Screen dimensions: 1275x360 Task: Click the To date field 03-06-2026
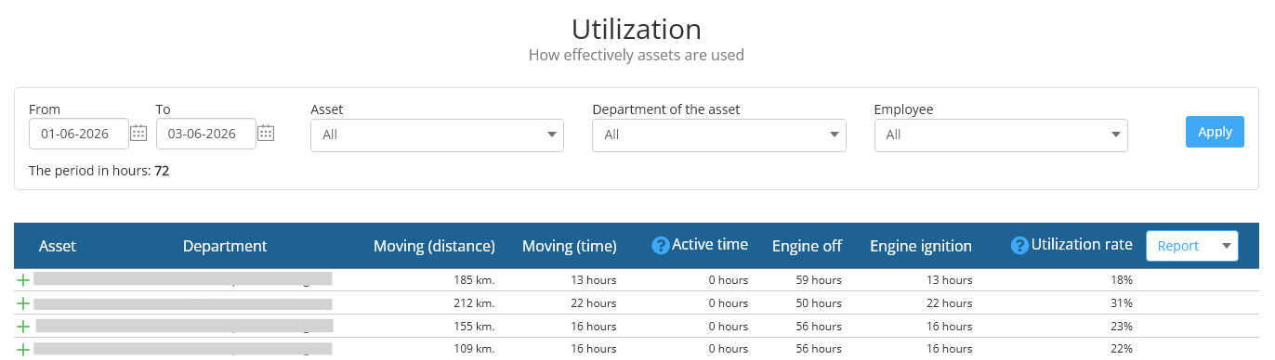(206, 134)
